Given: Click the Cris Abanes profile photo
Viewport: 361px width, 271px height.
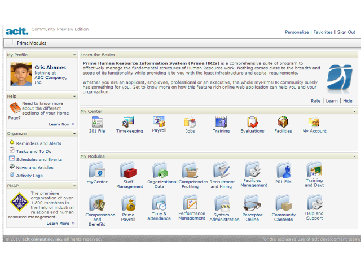Looking at the screenshot, I should pyautogui.click(x=21, y=74).
